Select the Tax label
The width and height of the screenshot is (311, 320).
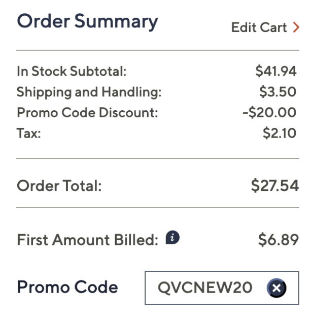coord(28,133)
